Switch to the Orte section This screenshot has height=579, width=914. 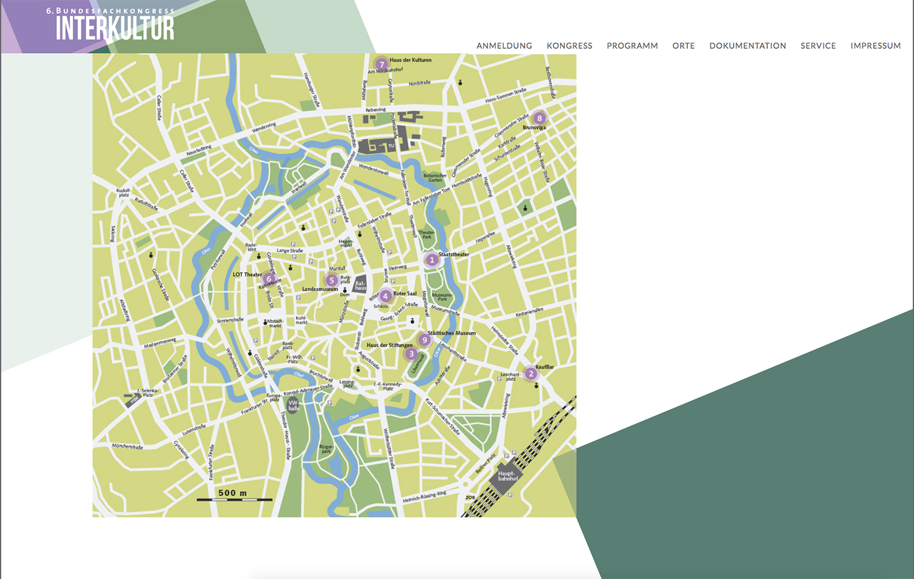[683, 46]
